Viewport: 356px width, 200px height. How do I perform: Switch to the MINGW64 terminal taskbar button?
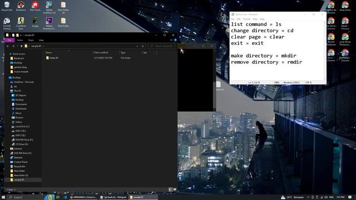pos(83,197)
